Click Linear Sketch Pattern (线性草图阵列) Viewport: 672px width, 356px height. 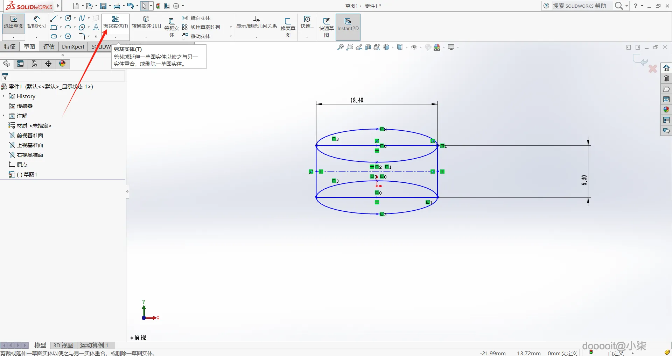point(201,27)
